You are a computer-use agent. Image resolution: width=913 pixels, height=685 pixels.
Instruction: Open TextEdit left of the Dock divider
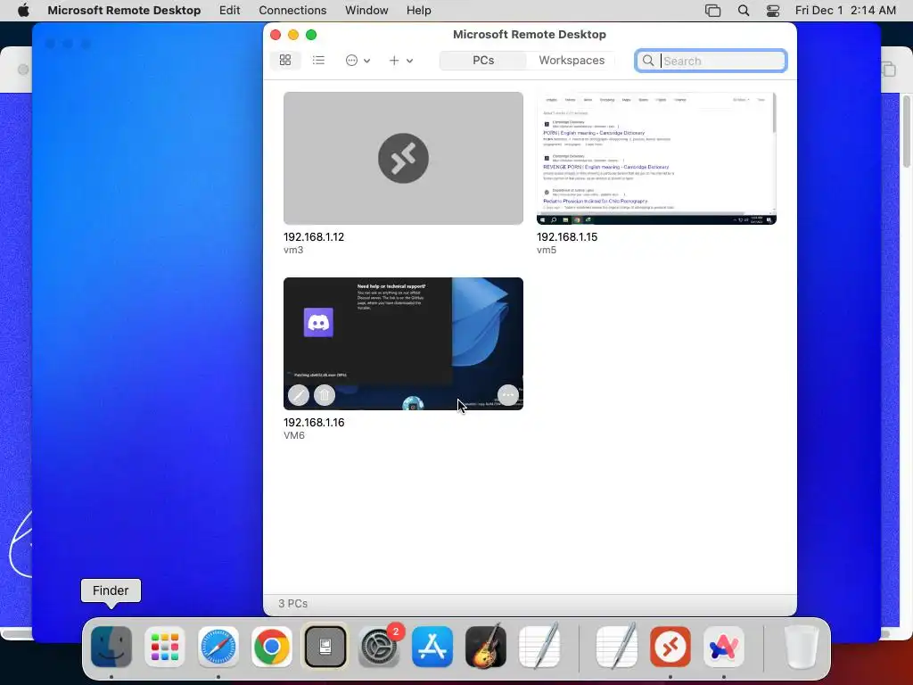tap(539, 646)
